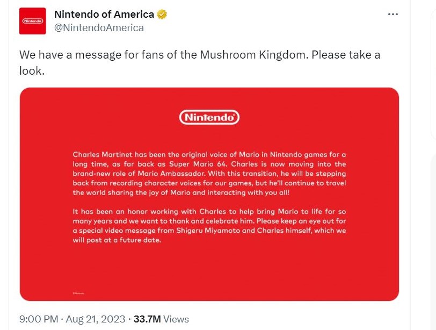
Task: Click the white Nintendo logo in the image
Action: tap(209, 117)
